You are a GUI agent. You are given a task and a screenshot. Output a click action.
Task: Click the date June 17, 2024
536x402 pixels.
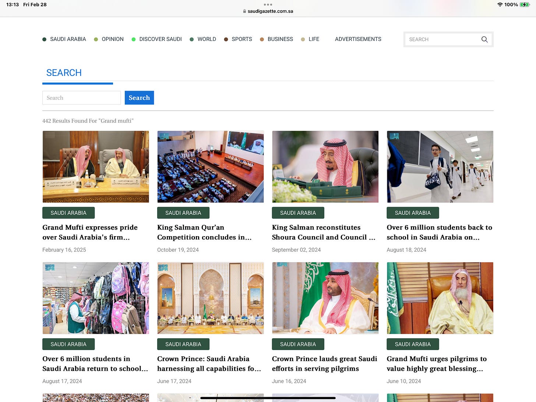[174, 381]
